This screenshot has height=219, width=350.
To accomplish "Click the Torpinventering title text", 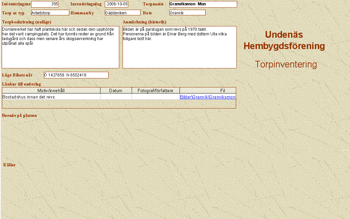I will pos(286,64).
